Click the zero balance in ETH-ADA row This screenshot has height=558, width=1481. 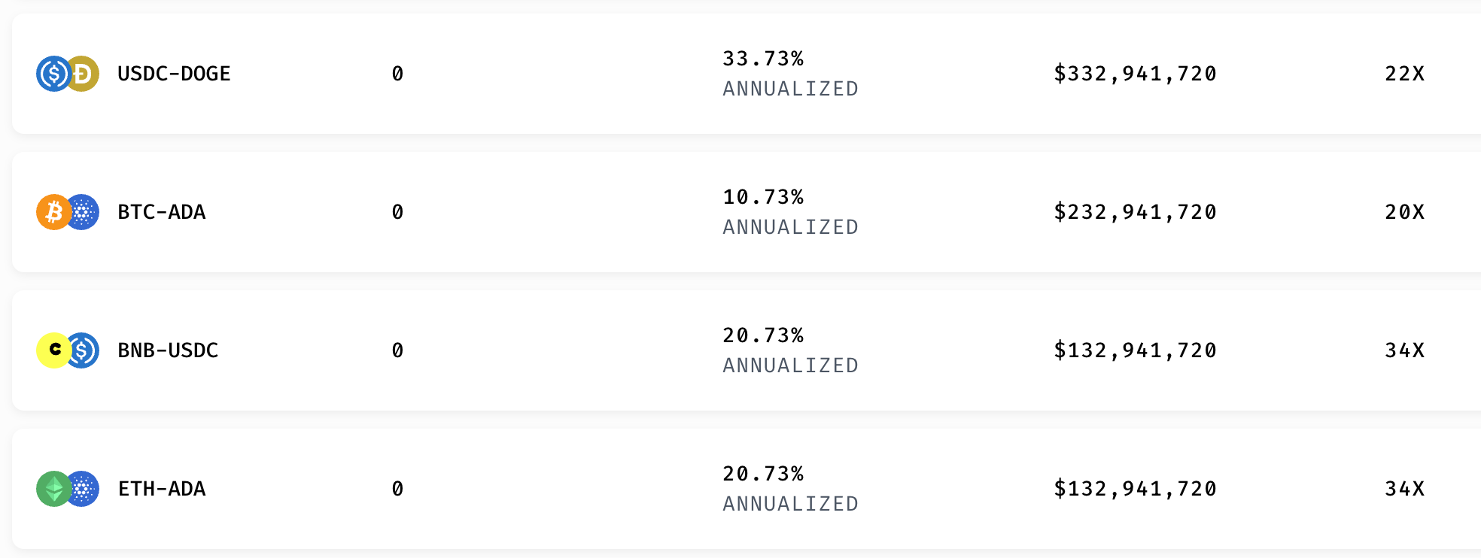point(397,489)
